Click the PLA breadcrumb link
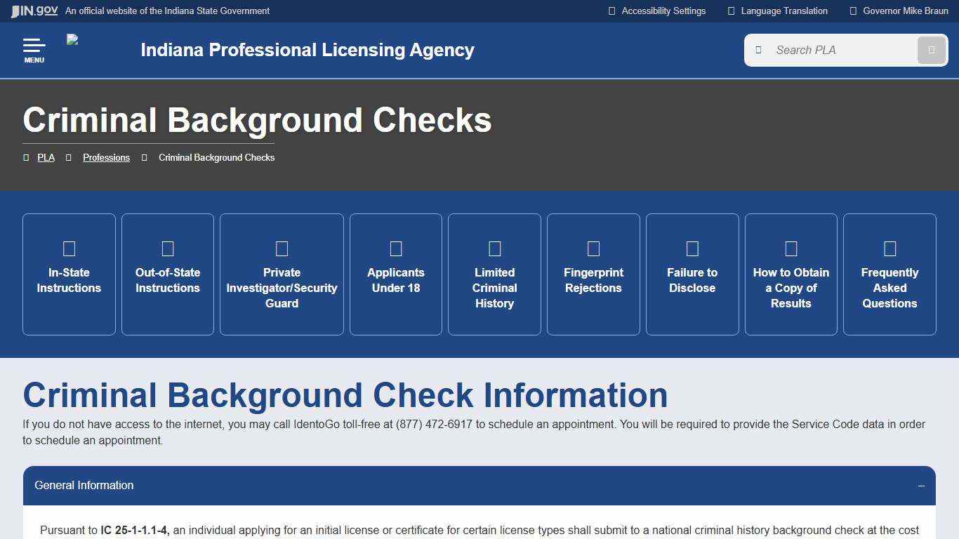The height and width of the screenshot is (539, 959). pyautogui.click(x=46, y=157)
